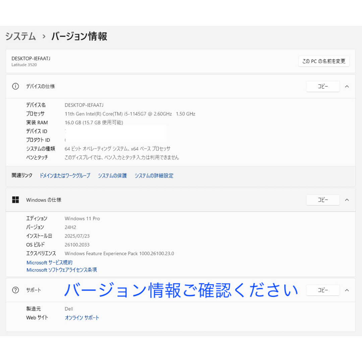Click the インストール日 label
Screen dimensions: 362x362
[39, 236]
